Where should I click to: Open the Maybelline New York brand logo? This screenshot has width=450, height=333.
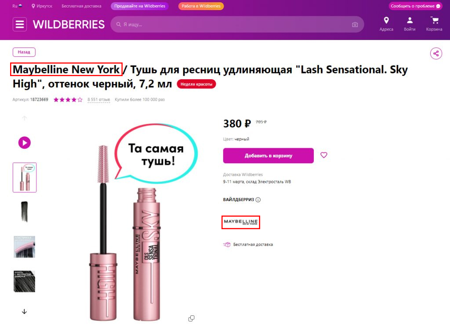click(x=240, y=222)
